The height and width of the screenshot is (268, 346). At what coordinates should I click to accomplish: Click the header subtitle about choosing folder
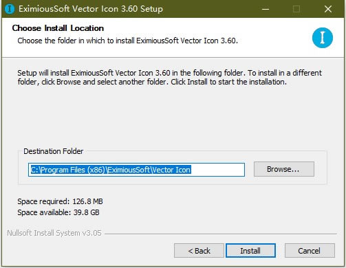point(127,41)
